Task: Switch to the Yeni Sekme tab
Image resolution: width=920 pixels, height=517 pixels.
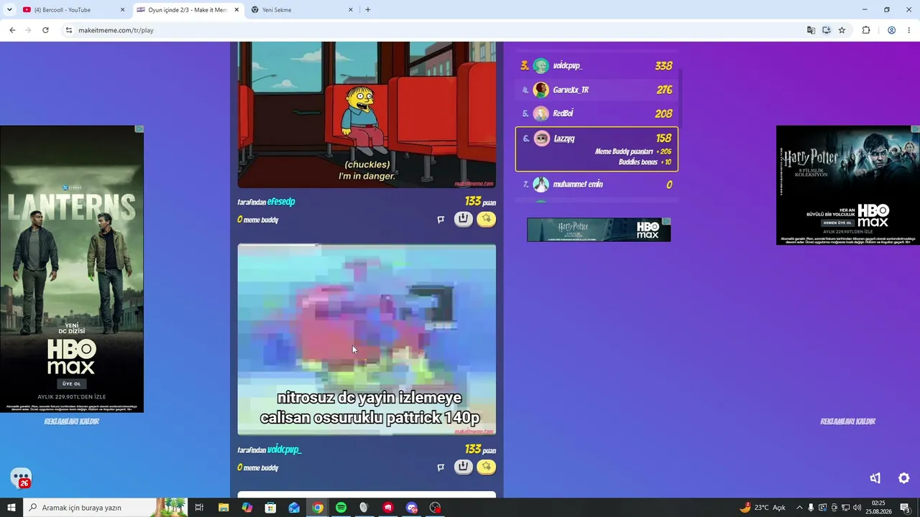Action: tap(302, 10)
